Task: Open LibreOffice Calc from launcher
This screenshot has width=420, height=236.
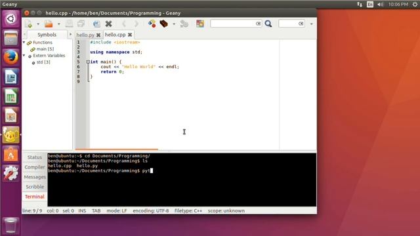Action: click(x=10, y=96)
